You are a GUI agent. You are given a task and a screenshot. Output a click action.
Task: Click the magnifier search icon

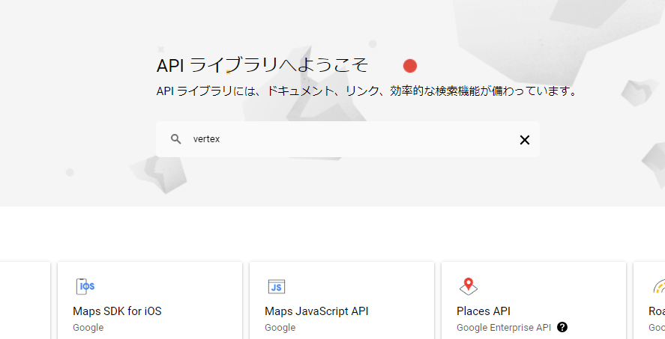(x=176, y=138)
